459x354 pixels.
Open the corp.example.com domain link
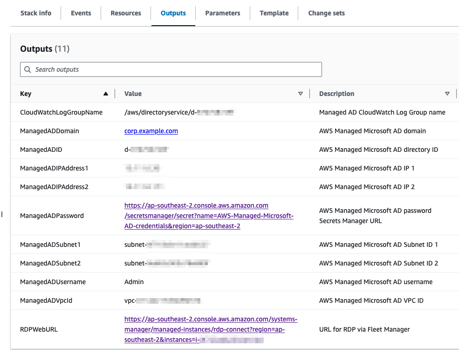coord(151,131)
